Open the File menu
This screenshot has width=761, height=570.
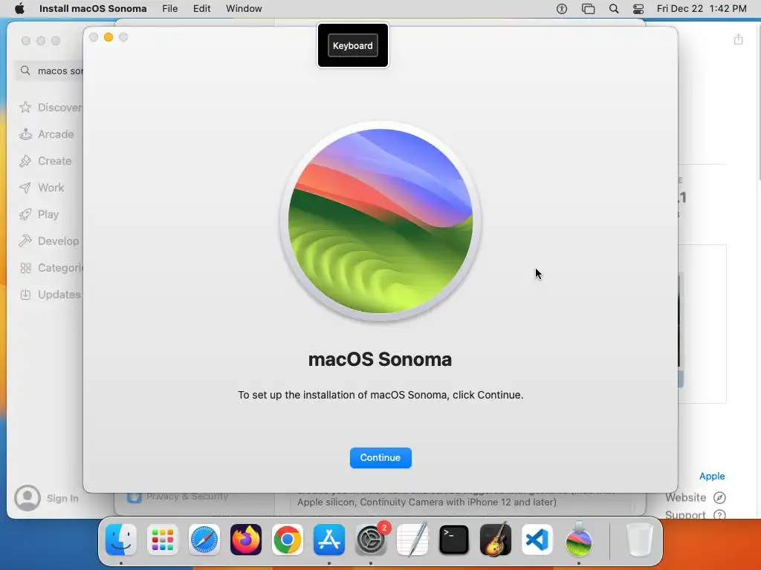(170, 9)
